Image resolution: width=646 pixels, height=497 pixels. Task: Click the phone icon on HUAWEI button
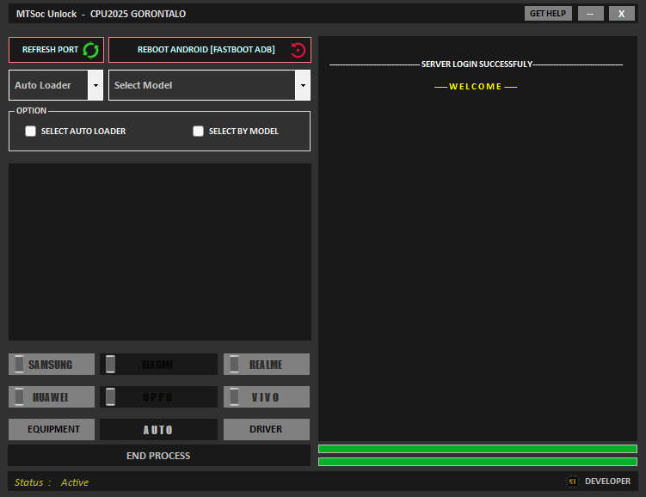(19, 397)
